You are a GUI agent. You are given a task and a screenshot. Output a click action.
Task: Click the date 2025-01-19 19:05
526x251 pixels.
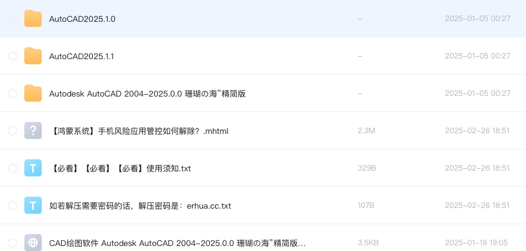click(x=476, y=243)
